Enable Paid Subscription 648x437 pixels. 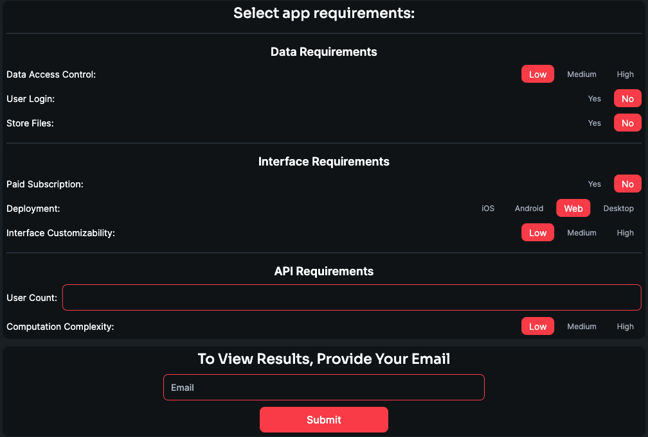click(x=594, y=184)
